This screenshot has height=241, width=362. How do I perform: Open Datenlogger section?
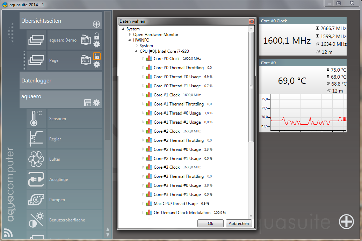tap(60, 80)
